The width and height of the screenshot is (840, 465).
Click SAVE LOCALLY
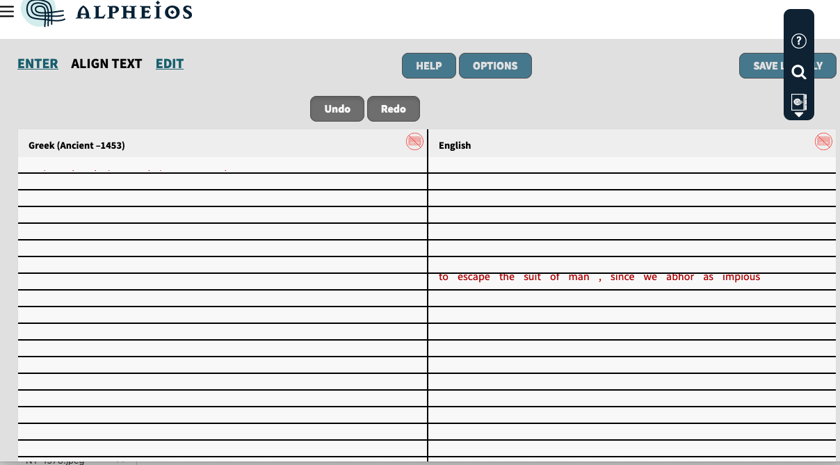coord(787,65)
